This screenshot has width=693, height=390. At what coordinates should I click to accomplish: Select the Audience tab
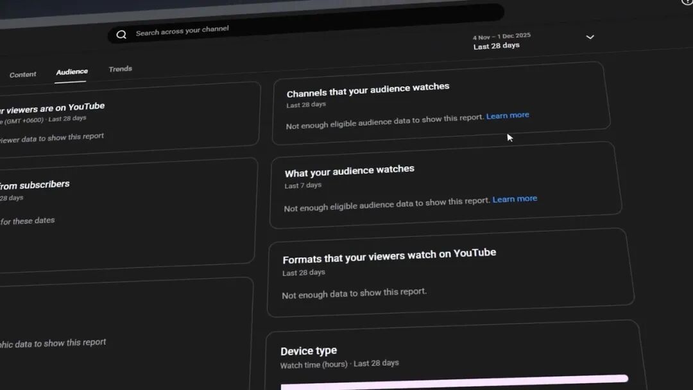tap(72, 72)
